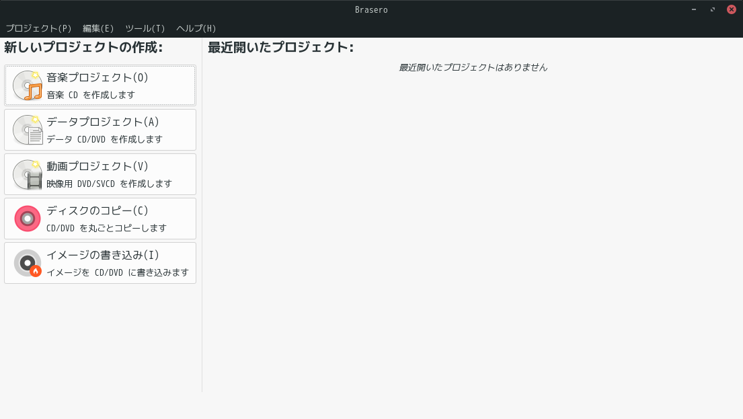Choose イメージの書き込み(I) burn image
This screenshot has height=419, width=743.
(x=100, y=263)
